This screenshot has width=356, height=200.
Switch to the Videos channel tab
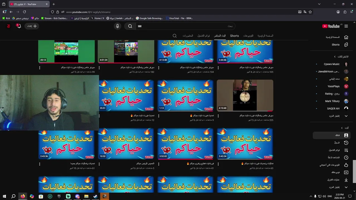coord(248,36)
